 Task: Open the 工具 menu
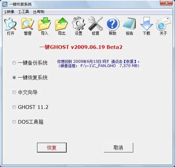click(24, 12)
